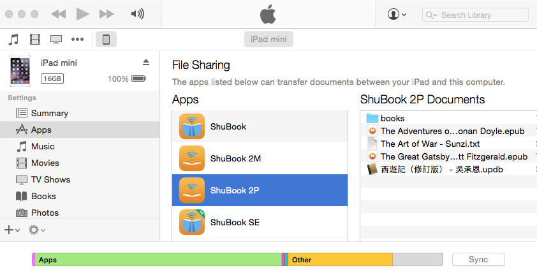Image resolution: width=537 pixels, height=277 pixels.
Task: Eject the iPad mini
Action: click(146, 62)
